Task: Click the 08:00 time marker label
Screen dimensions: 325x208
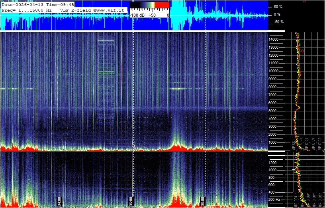Action: [x=202, y=200]
